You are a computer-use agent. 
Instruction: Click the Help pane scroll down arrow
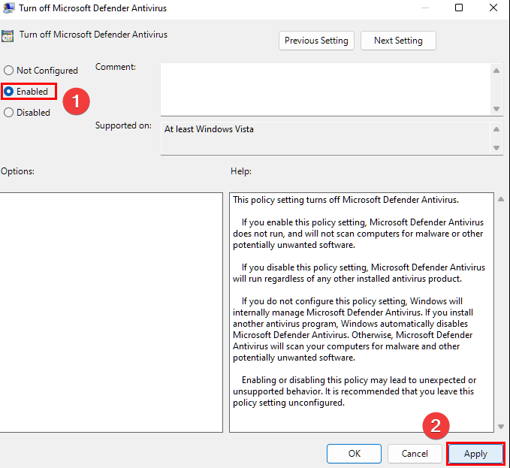[x=501, y=427]
